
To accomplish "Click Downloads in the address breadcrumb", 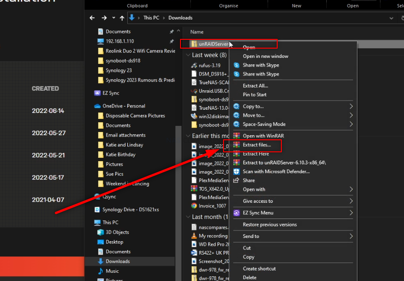I will 180,18.
